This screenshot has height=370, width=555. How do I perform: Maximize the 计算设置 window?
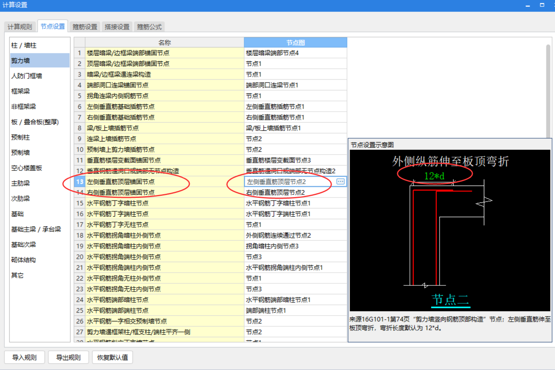542,5
